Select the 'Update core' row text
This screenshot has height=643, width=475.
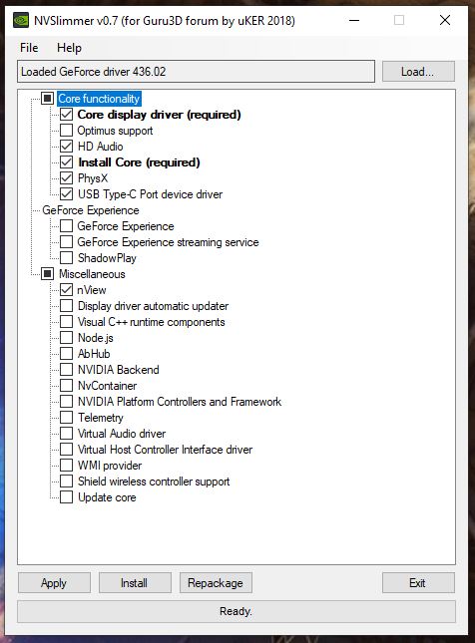tap(107, 497)
